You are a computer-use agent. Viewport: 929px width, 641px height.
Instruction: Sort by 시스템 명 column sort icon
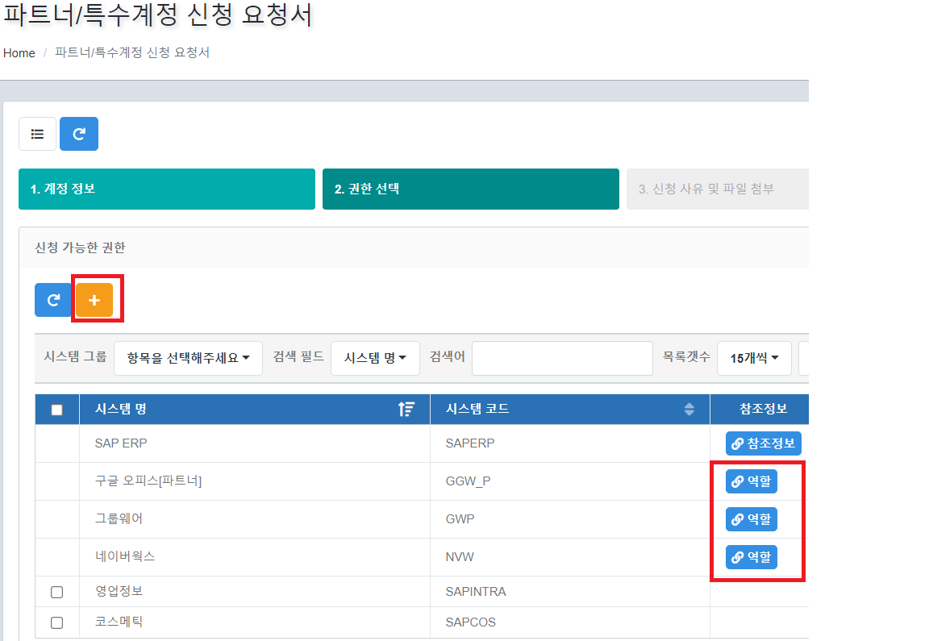[x=406, y=409]
